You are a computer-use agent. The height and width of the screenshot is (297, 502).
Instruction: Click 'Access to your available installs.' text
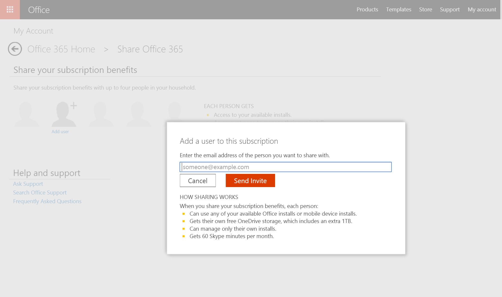click(253, 115)
